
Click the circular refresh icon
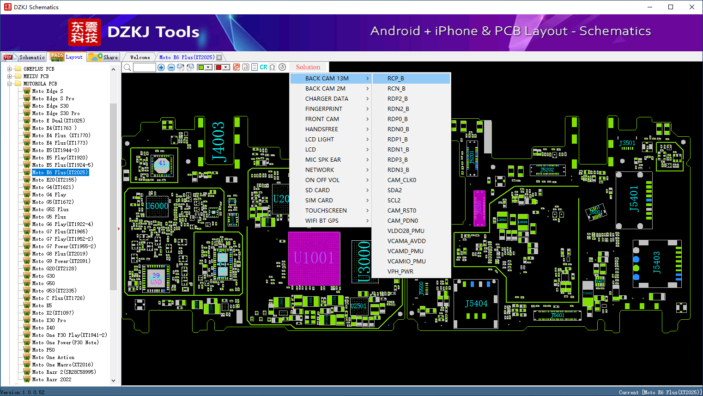click(282, 67)
